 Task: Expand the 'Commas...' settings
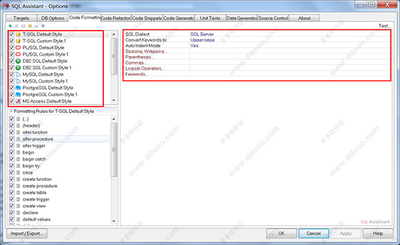[135, 63]
